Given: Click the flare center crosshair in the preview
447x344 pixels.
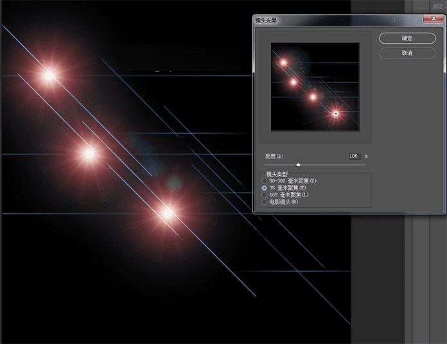Looking at the screenshot, I should 336,114.
